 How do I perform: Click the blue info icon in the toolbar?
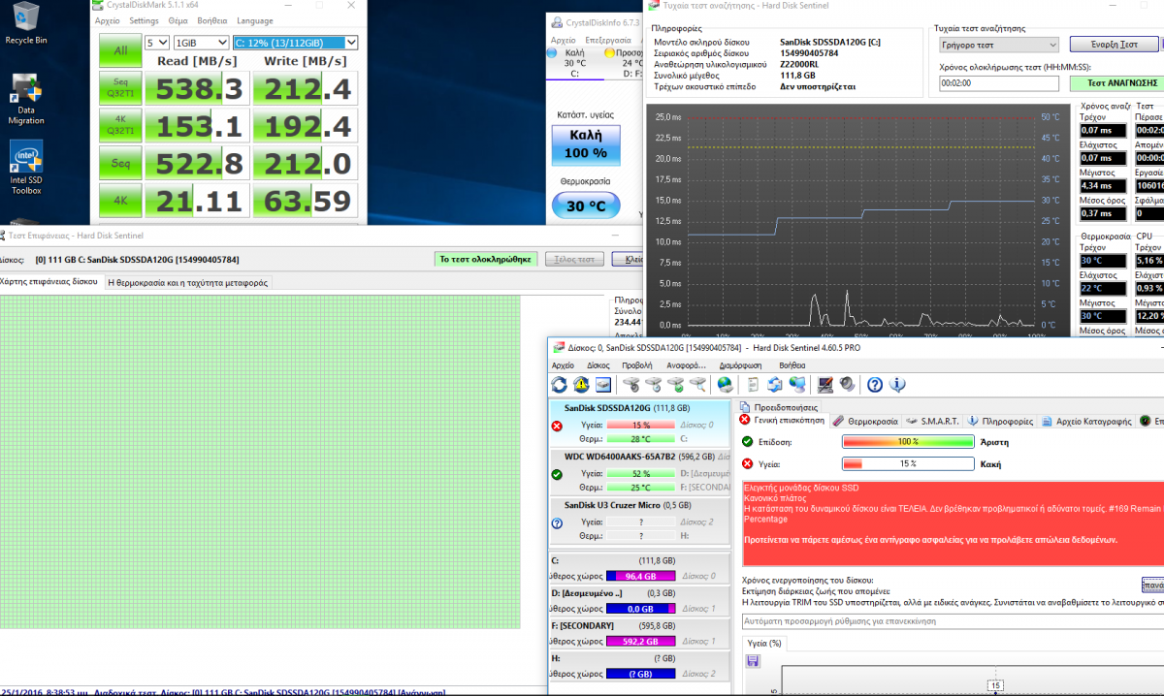897,385
